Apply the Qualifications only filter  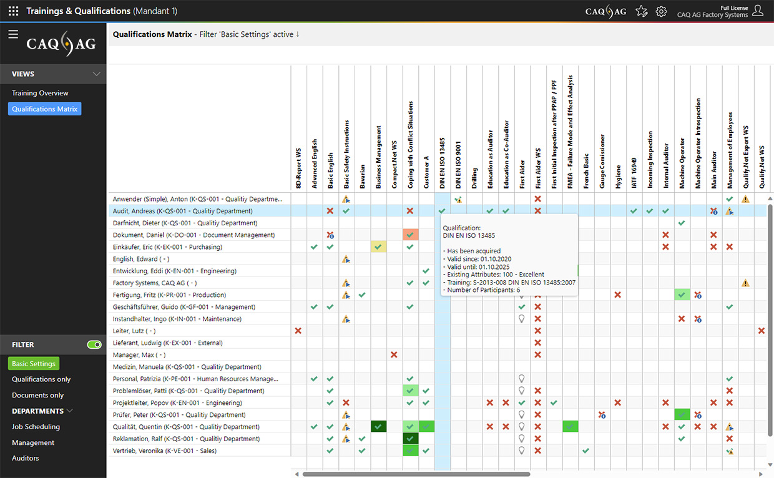point(41,379)
